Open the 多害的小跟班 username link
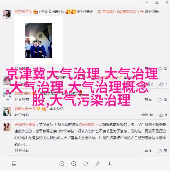170x171 pixels. 25,124
